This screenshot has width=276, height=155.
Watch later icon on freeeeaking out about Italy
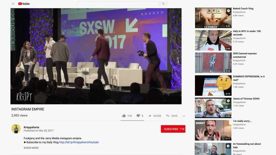[228, 146]
